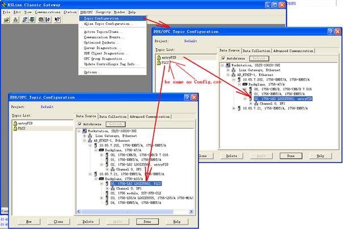Toggle Autobrowse checkbox in the rear dialog

point(222,58)
